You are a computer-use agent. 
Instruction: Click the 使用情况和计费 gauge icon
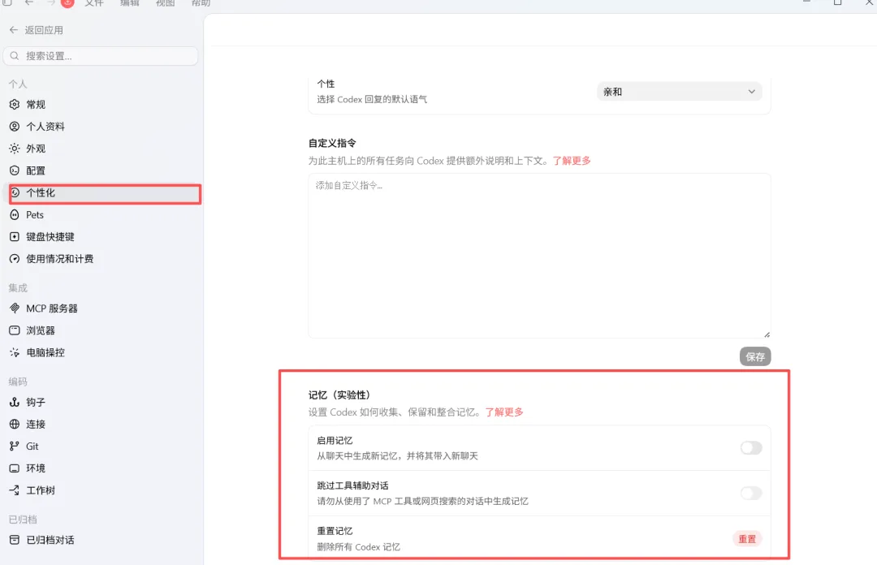point(15,258)
